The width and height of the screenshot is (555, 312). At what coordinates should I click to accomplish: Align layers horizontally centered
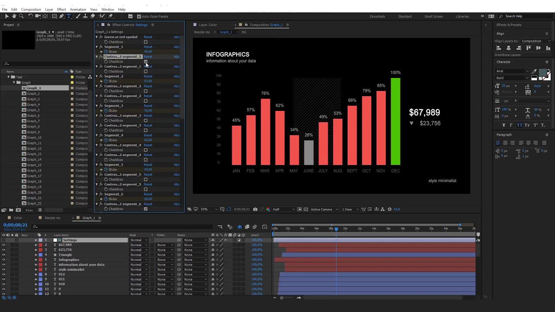pyautogui.click(x=509, y=48)
